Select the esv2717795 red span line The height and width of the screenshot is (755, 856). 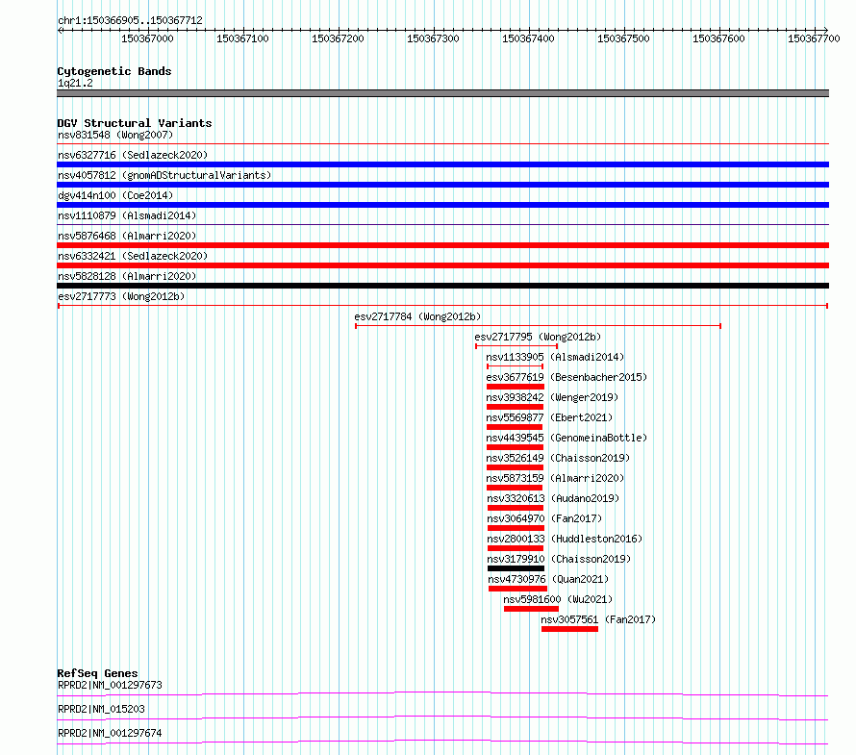516,346
